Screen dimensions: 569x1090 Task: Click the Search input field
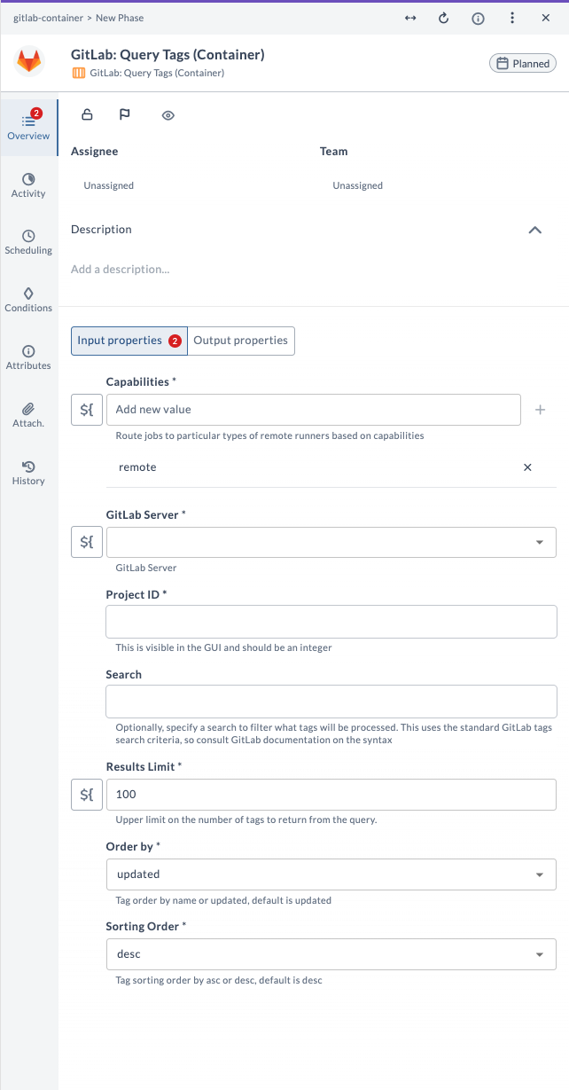(331, 702)
